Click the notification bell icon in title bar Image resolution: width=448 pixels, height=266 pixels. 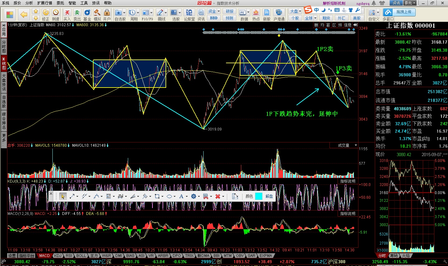pos(373,3)
